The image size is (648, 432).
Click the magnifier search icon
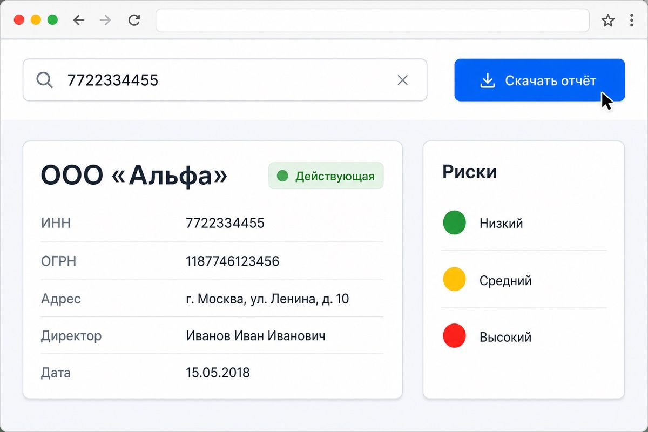[44, 80]
